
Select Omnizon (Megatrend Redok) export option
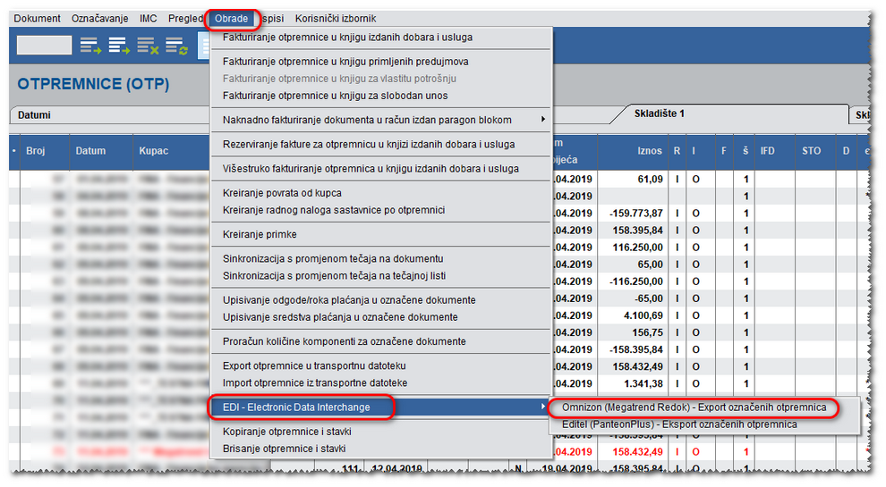click(x=694, y=407)
